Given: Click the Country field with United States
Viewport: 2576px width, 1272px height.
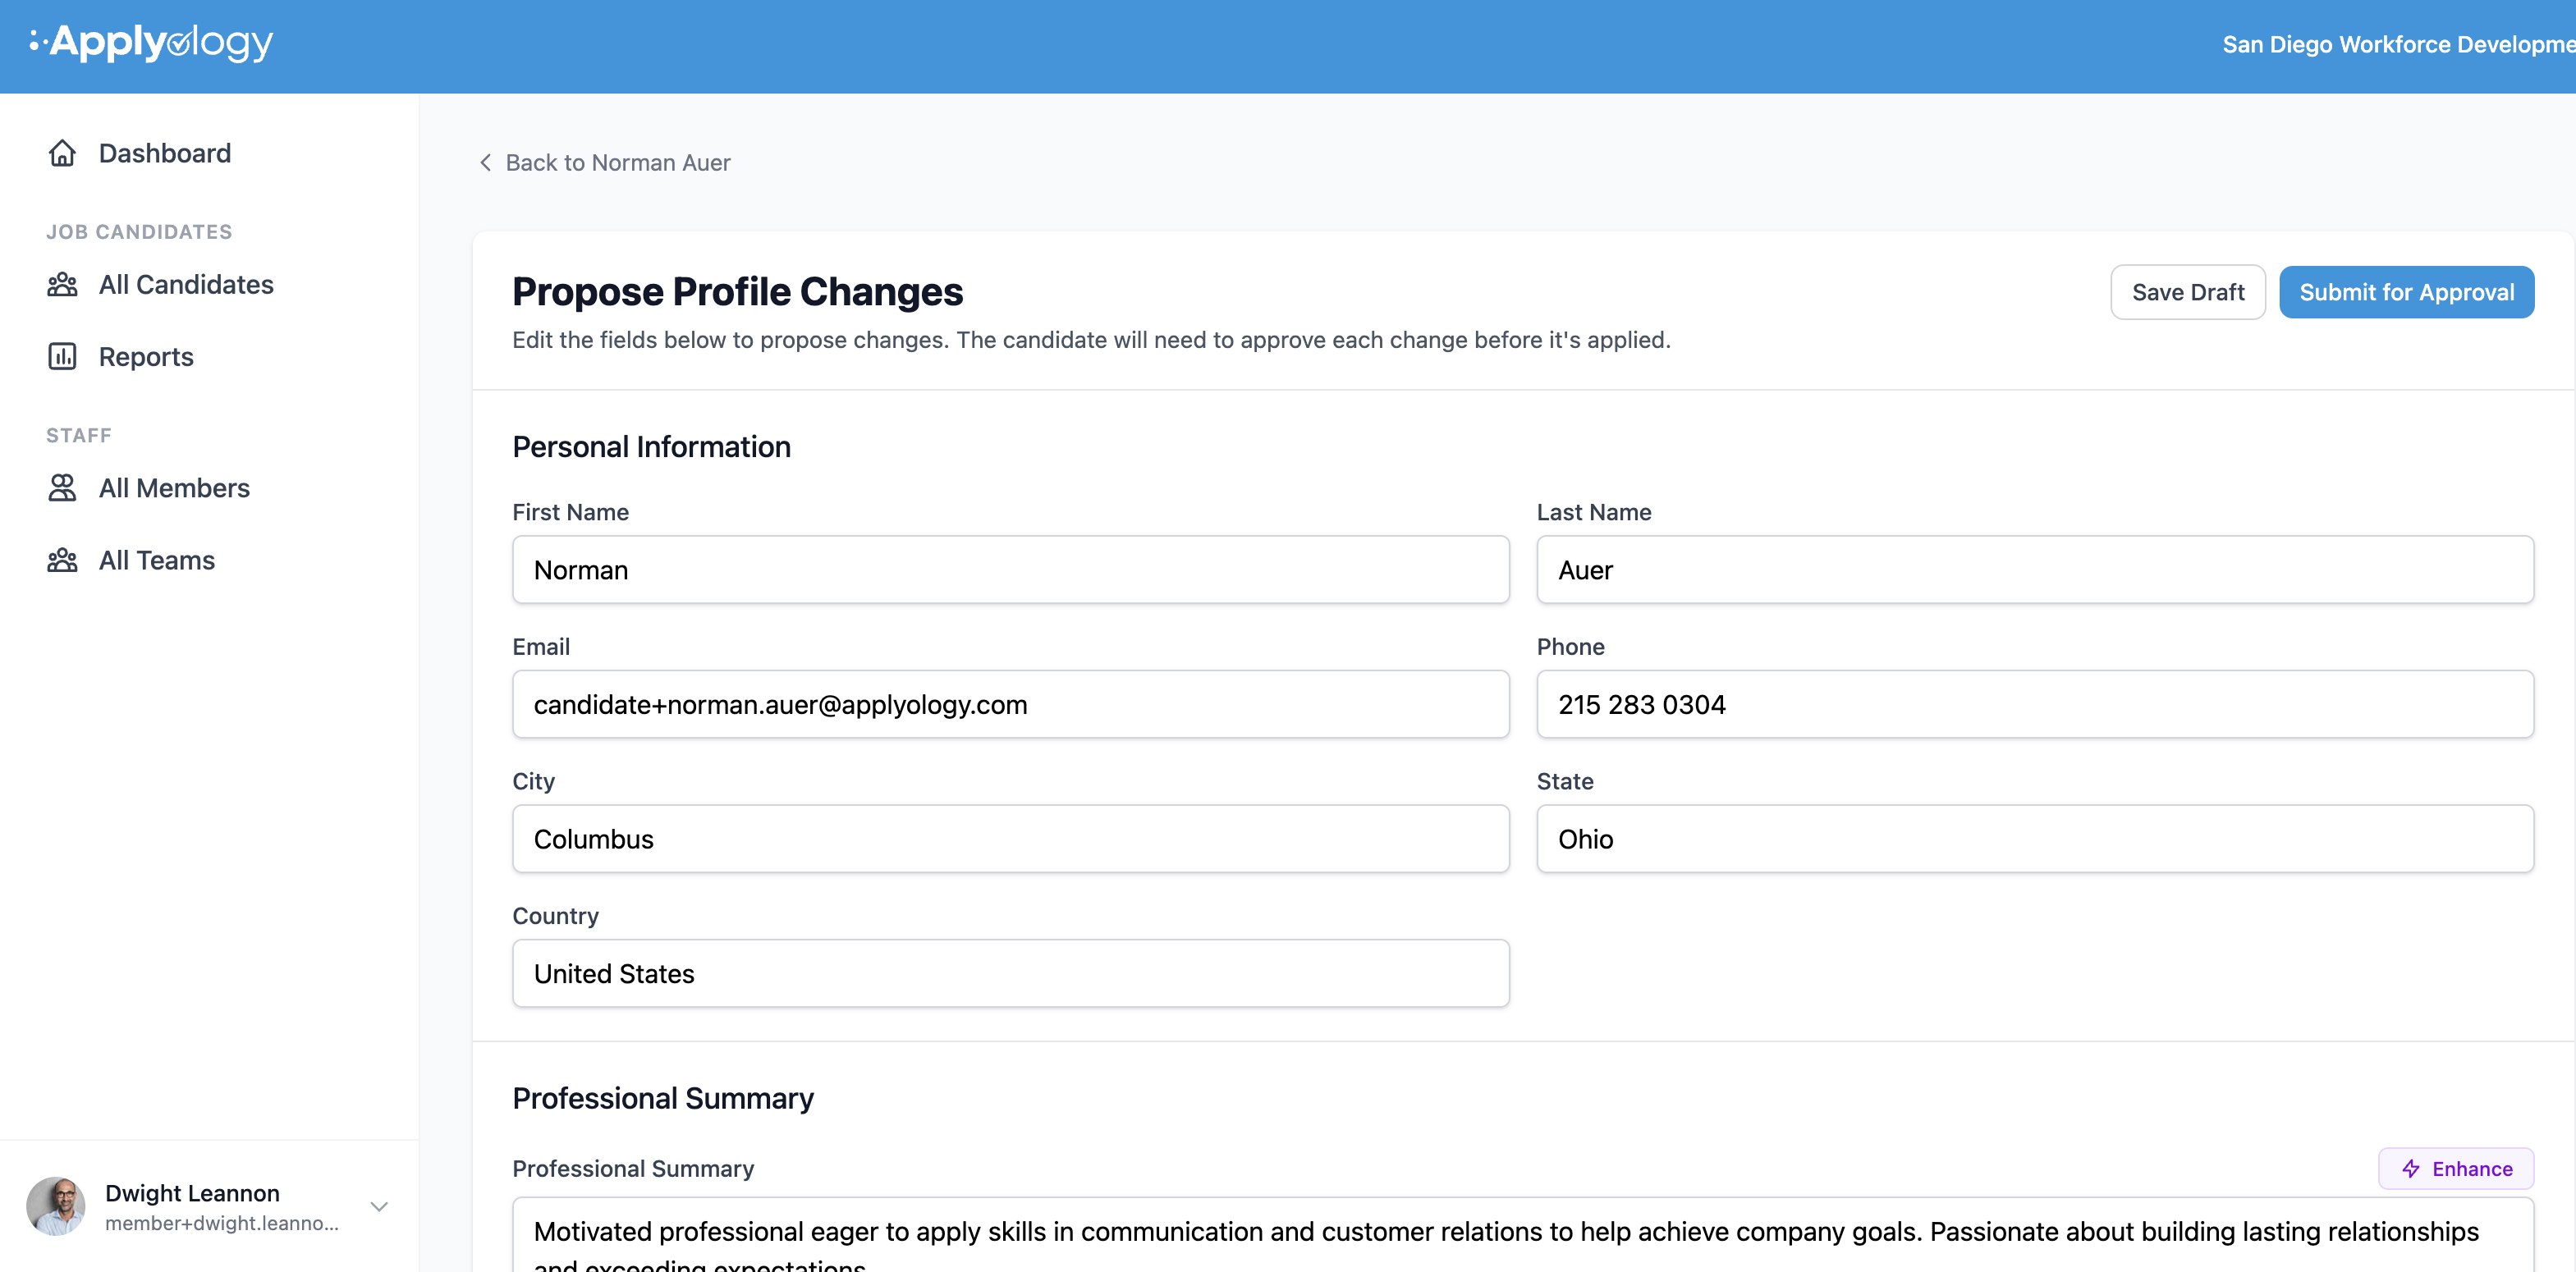Looking at the screenshot, I should (x=1011, y=974).
